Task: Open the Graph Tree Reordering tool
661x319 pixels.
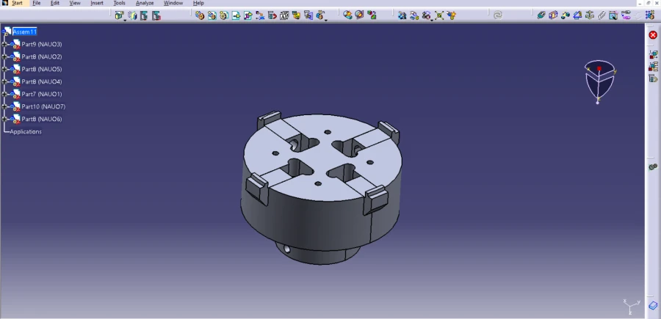Action: [272, 15]
